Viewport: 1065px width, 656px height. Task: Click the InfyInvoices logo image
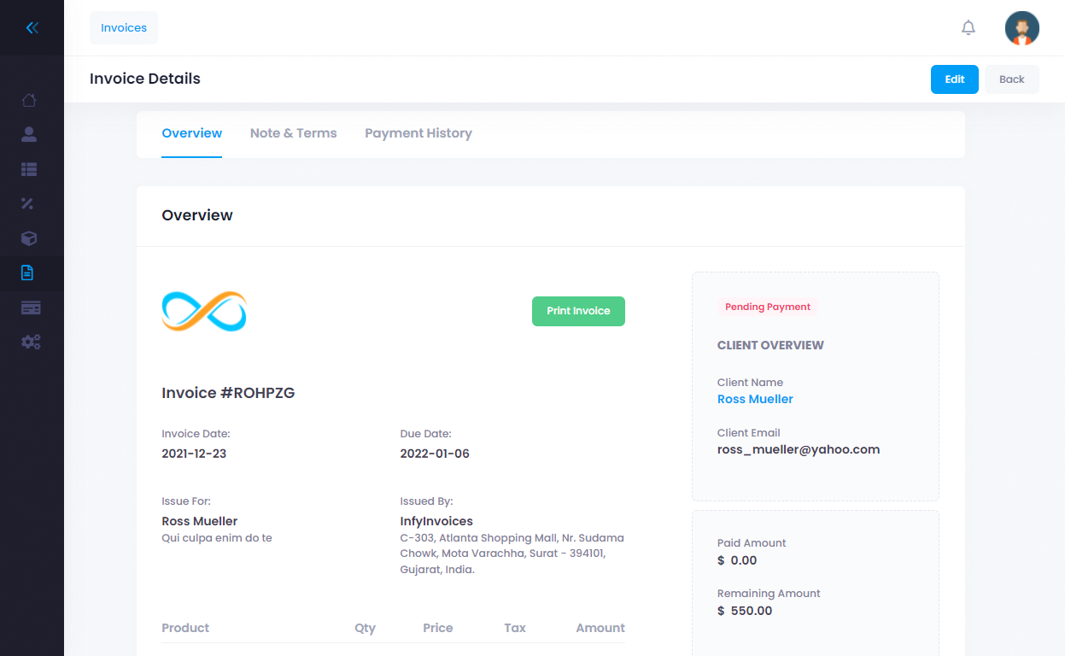(203, 311)
